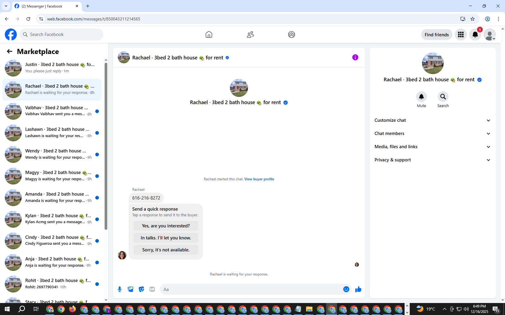Open Windows taskbar search

[x=22, y=309]
